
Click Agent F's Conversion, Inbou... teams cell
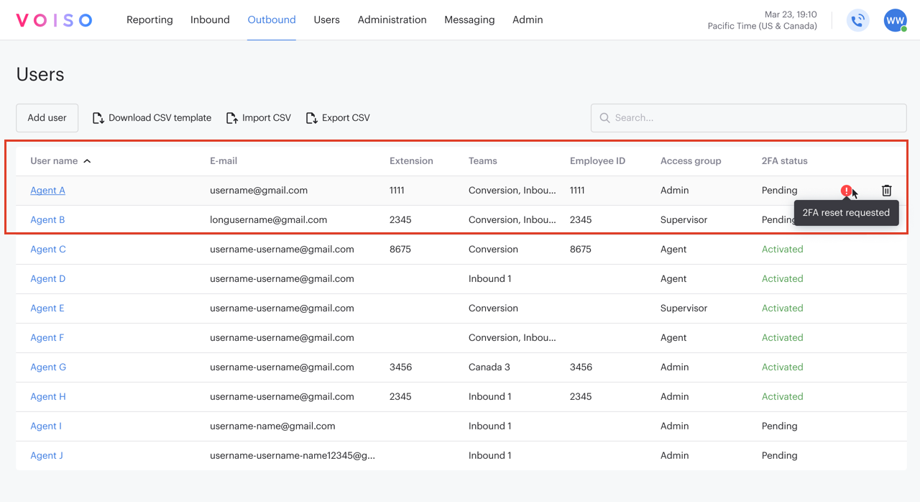click(512, 338)
